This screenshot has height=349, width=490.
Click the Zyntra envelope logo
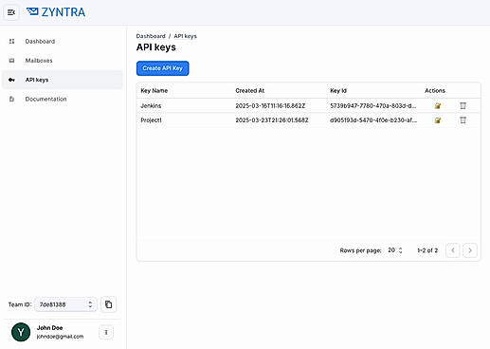click(x=32, y=12)
